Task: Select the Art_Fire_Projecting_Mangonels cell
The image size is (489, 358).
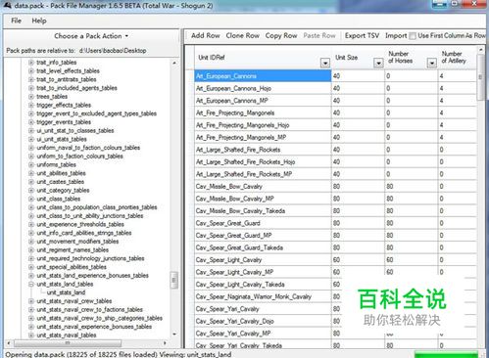Action: [263, 112]
